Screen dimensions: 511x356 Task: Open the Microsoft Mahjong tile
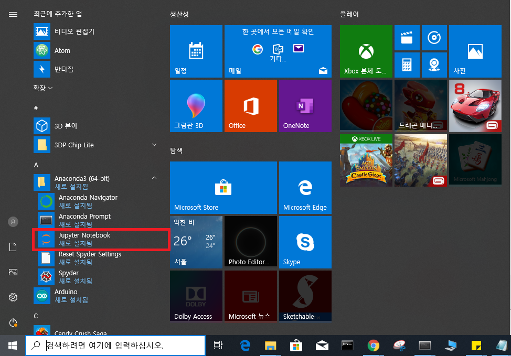(475, 160)
